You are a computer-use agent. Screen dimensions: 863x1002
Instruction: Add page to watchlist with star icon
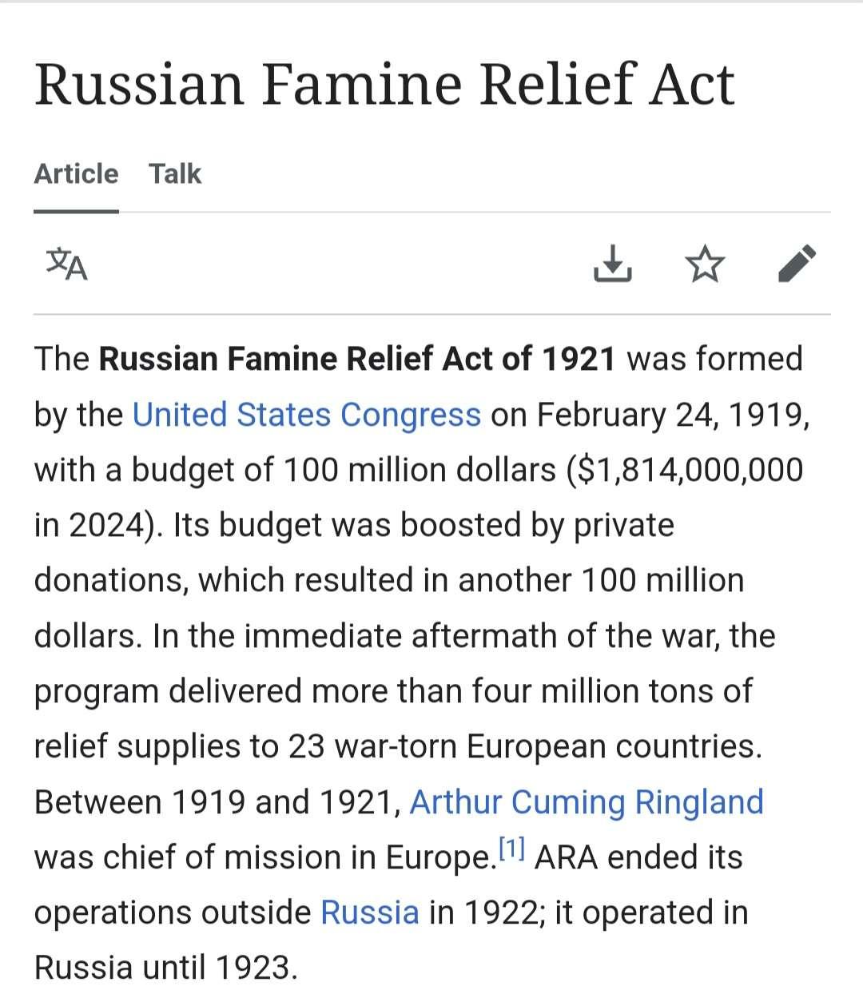(x=706, y=264)
